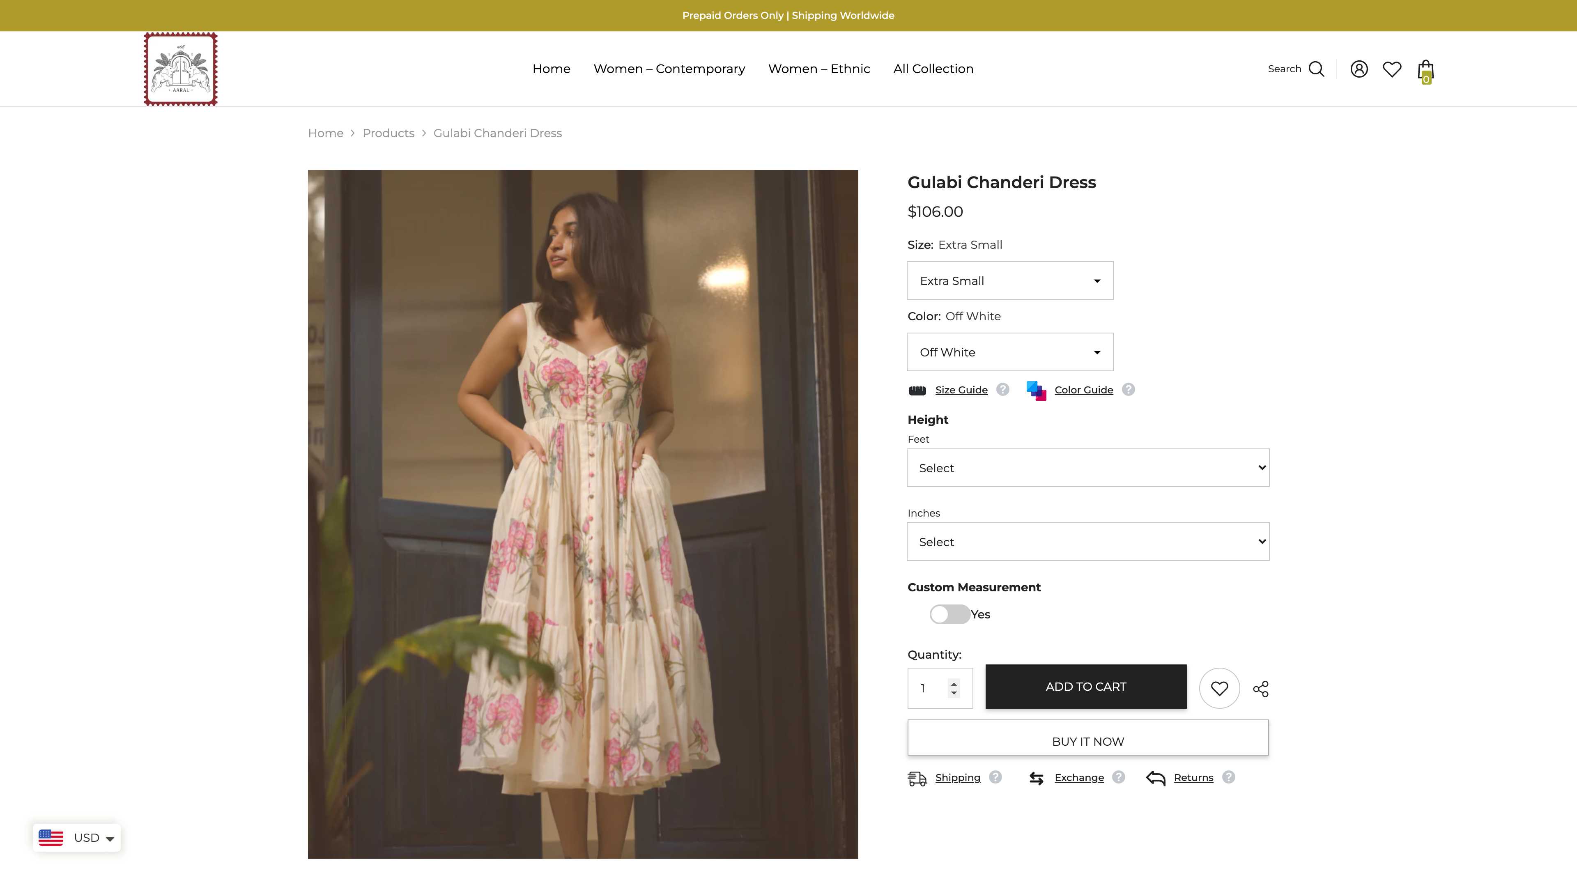Go to All Collection menu item
The width and height of the screenshot is (1577, 887).
[933, 69]
